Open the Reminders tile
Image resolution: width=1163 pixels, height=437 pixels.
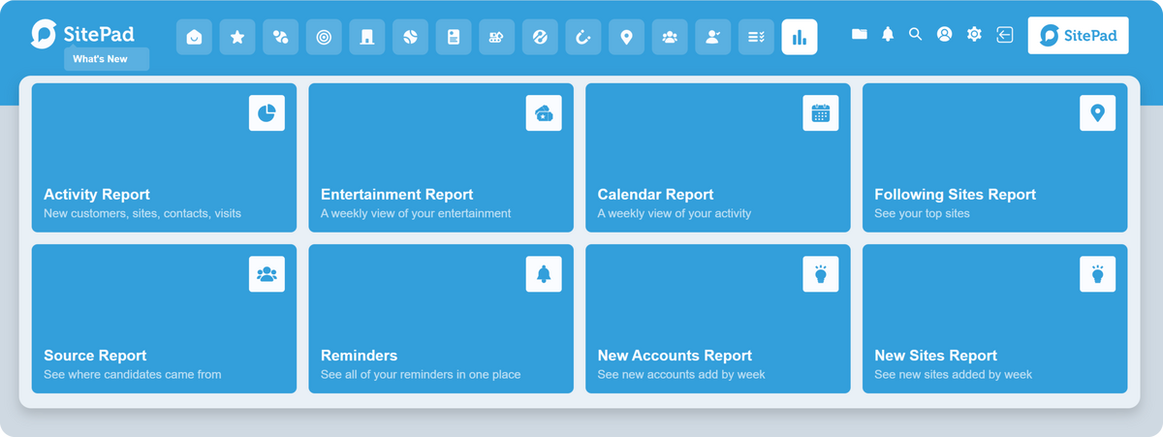(x=441, y=319)
